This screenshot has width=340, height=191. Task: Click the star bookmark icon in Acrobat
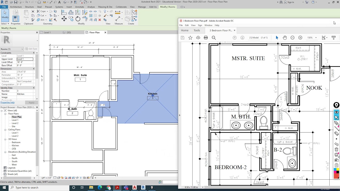point(190,38)
